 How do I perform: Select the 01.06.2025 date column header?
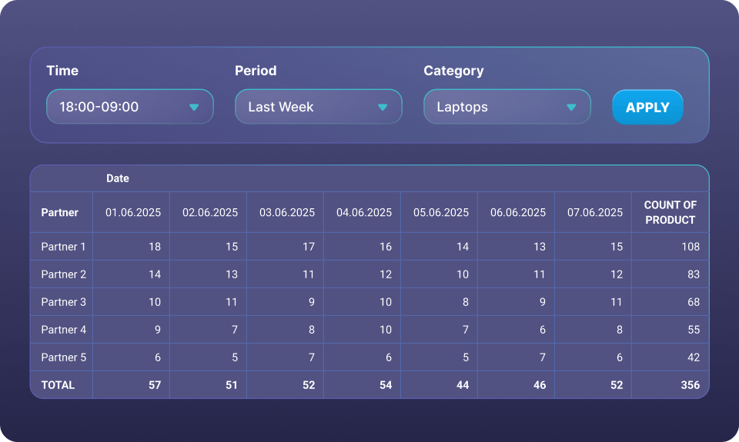click(x=133, y=212)
